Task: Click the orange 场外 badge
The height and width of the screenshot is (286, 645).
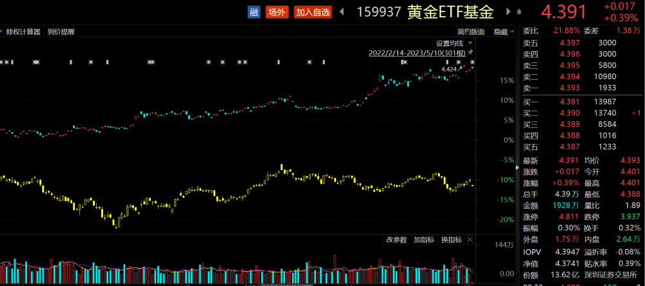Action: [277, 12]
